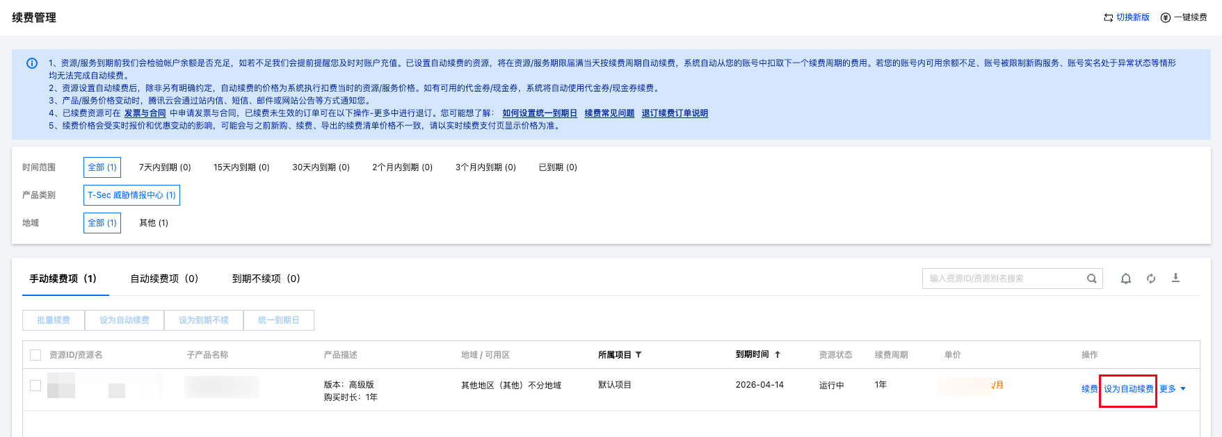Screen dimensions: 1222x437
Task: Click 设为自动续费 link in the row
Action: coord(1128,389)
